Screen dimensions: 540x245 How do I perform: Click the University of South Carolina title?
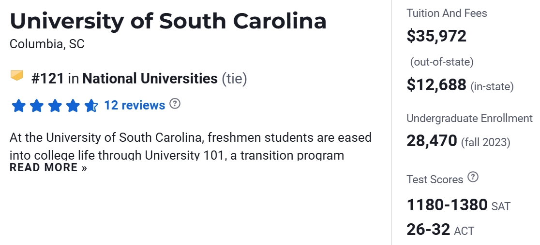point(168,21)
